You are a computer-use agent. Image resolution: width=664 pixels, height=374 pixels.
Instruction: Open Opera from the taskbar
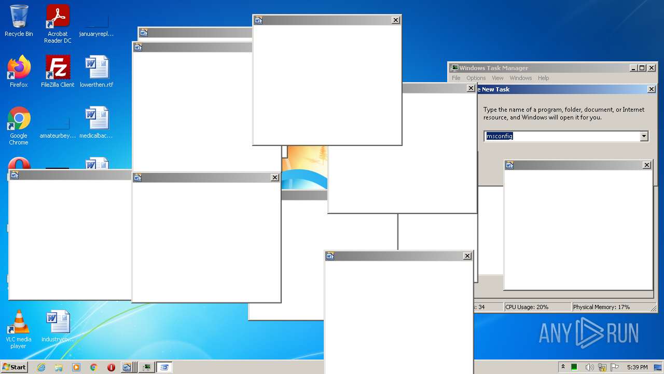111,367
